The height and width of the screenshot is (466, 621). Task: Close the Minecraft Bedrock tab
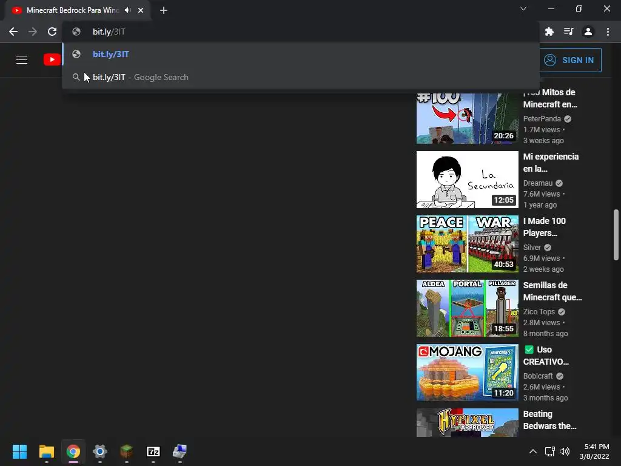(x=141, y=10)
